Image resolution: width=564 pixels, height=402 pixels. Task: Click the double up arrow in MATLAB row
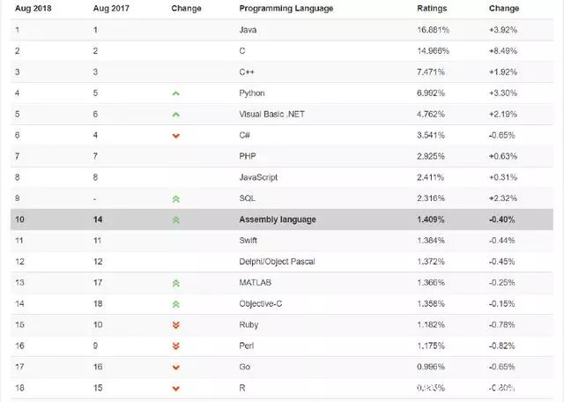(x=175, y=283)
